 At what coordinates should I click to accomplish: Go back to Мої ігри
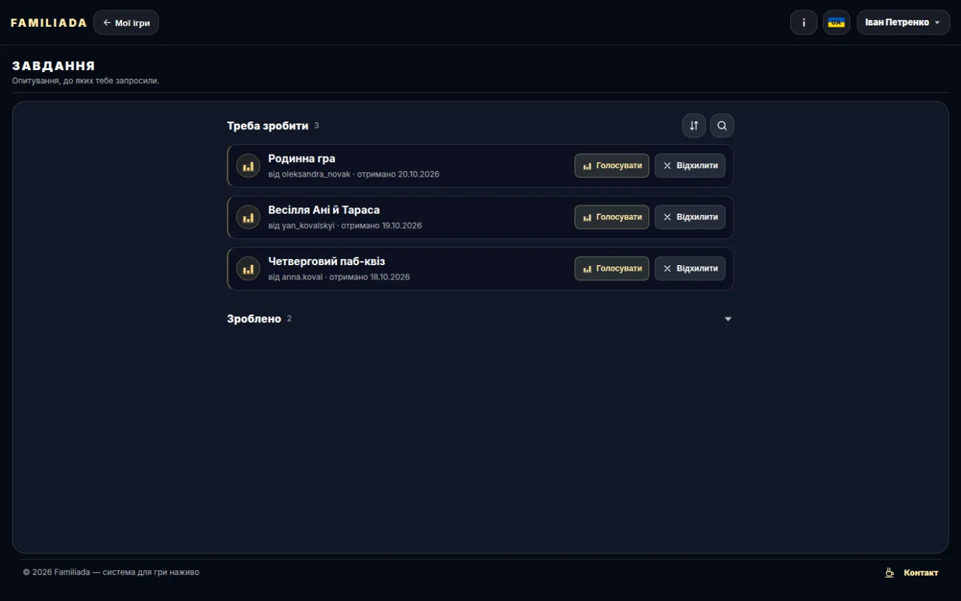[126, 23]
